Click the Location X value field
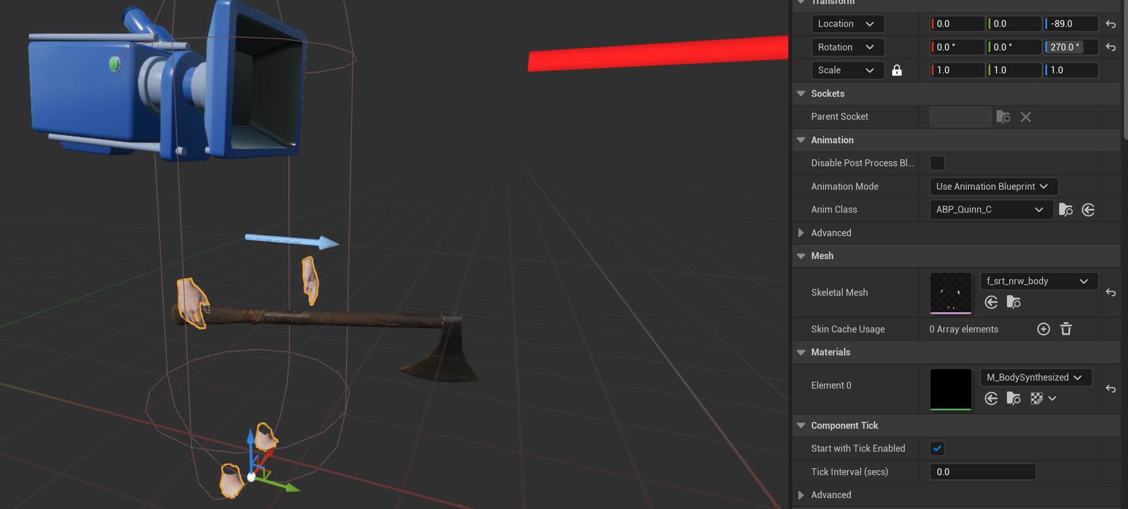Screen dimensions: 1128x509 958,24
